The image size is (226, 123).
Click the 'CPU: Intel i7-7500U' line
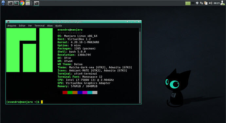point(85,80)
